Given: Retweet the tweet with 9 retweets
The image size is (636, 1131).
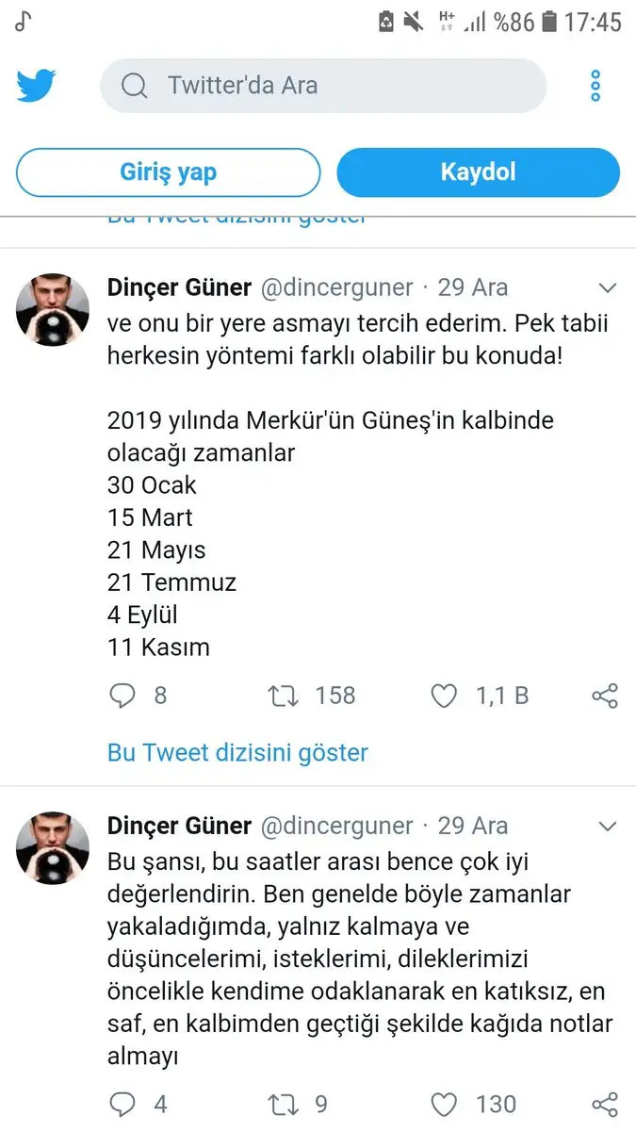Looking at the screenshot, I should click(x=284, y=1104).
